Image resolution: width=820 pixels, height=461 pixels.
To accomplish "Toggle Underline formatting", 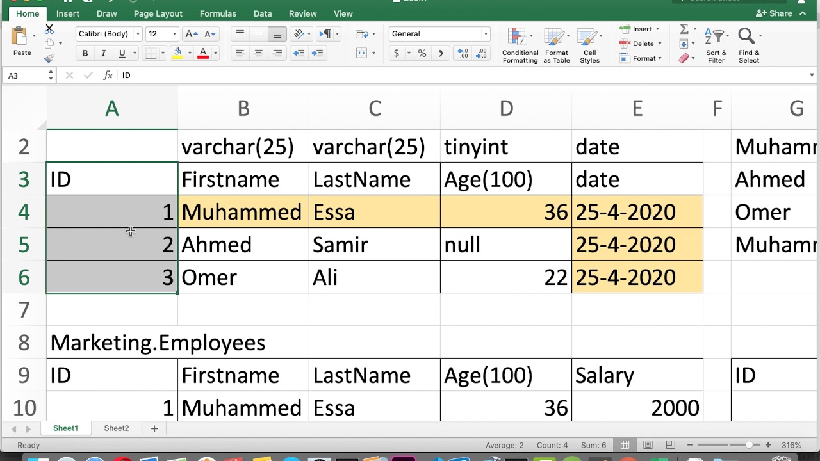I will [x=122, y=54].
